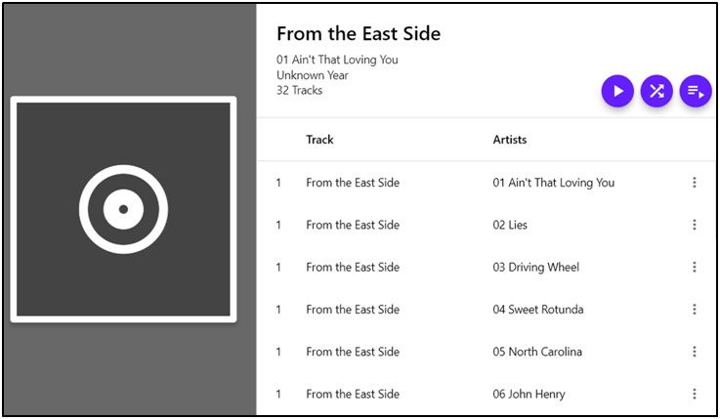Screen dimensions: 720x419
Task: Add album to the play queue
Action: tap(695, 91)
